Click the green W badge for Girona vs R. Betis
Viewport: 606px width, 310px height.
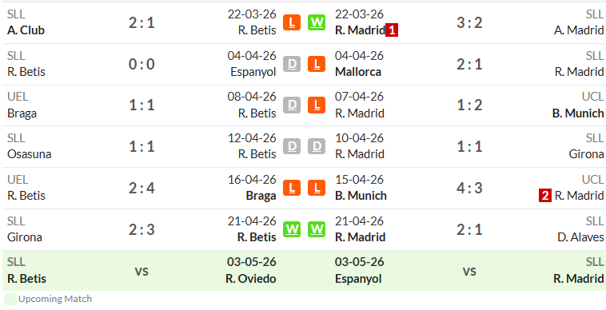click(292, 229)
